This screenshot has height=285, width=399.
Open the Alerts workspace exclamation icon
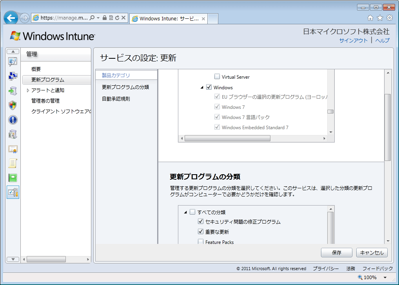13,120
